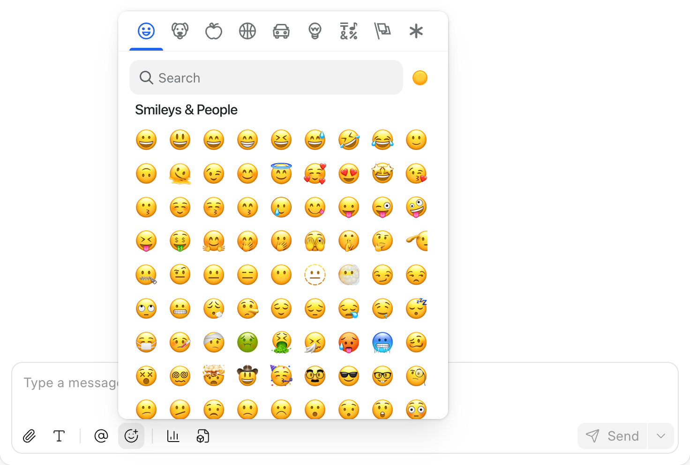Select the heart eyes emoji
This screenshot has width=690, height=465.
coord(349,173)
